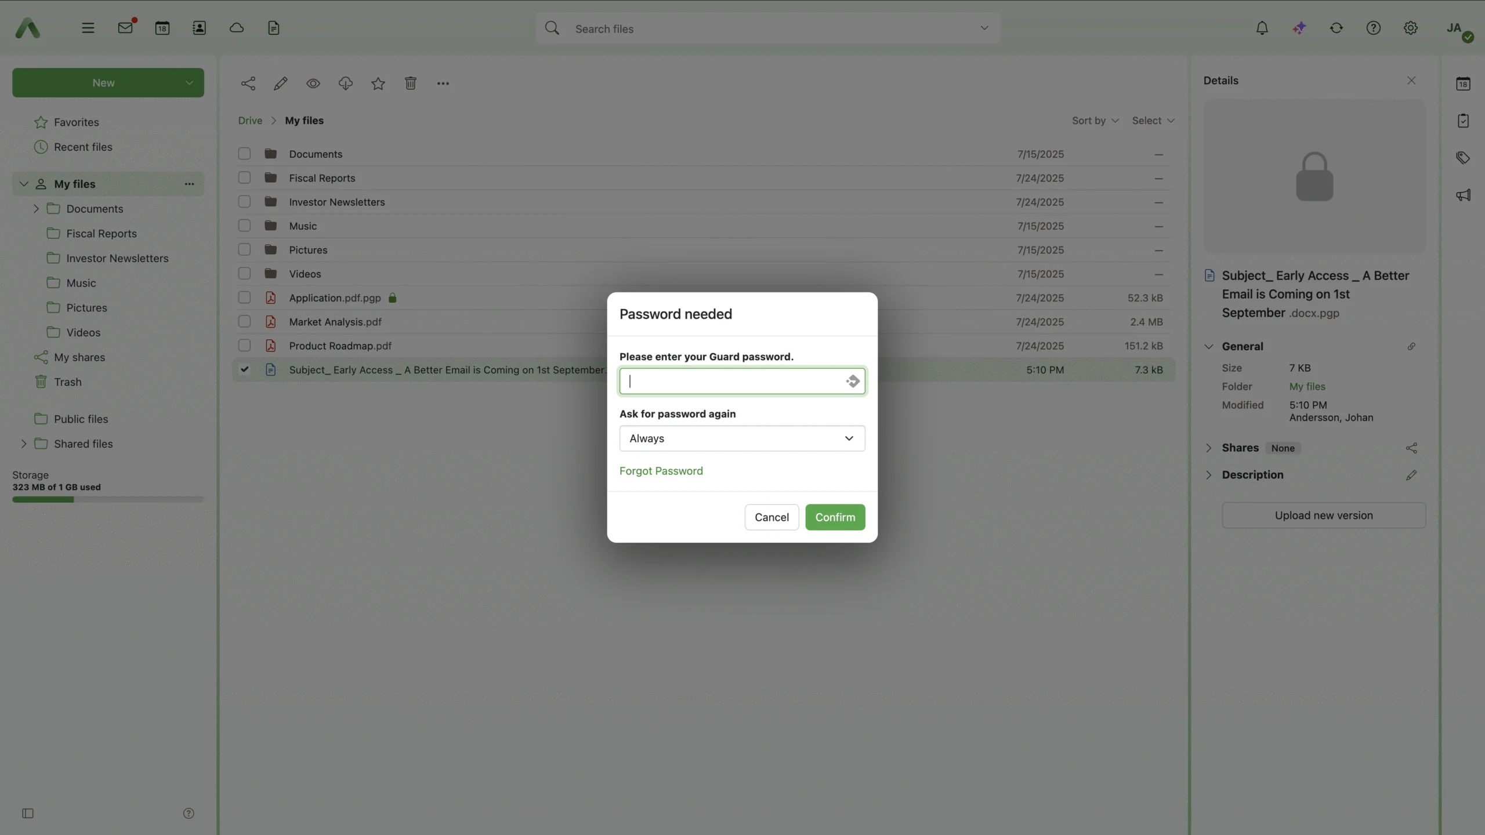This screenshot has width=1485, height=835.
Task: Click the AI sparkle icon in the top bar
Action: point(1299,28)
